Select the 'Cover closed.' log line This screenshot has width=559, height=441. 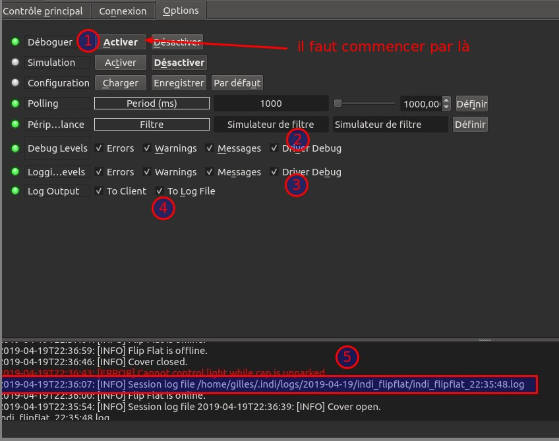pos(94,362)
